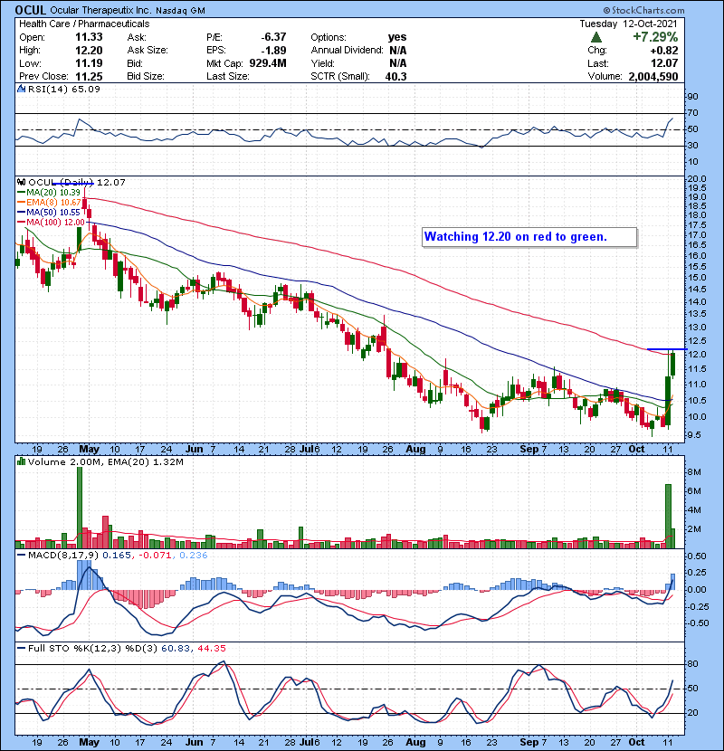Click the Bid Size label
The image size is (724, 751).
146,76
